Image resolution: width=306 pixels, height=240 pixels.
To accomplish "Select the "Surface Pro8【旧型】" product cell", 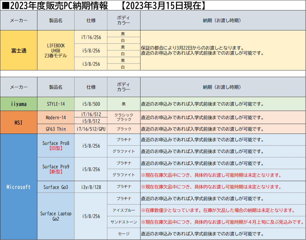I will [x=56, y=145].
